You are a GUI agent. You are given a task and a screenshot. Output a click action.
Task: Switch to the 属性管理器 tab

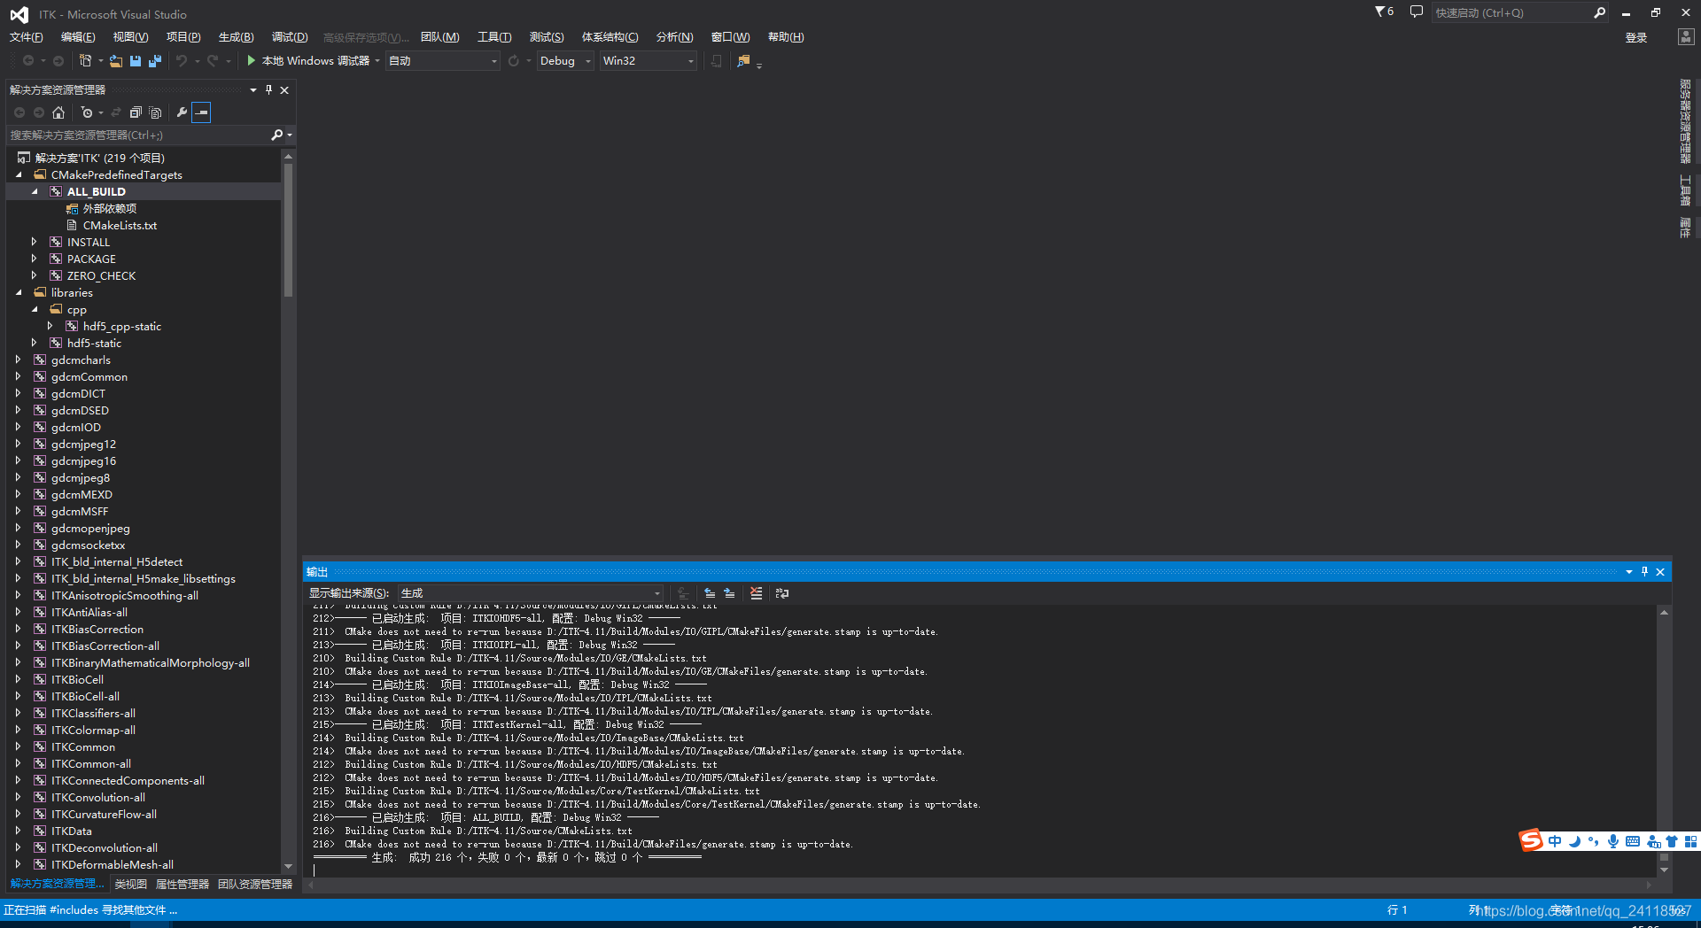pos(183,884)
